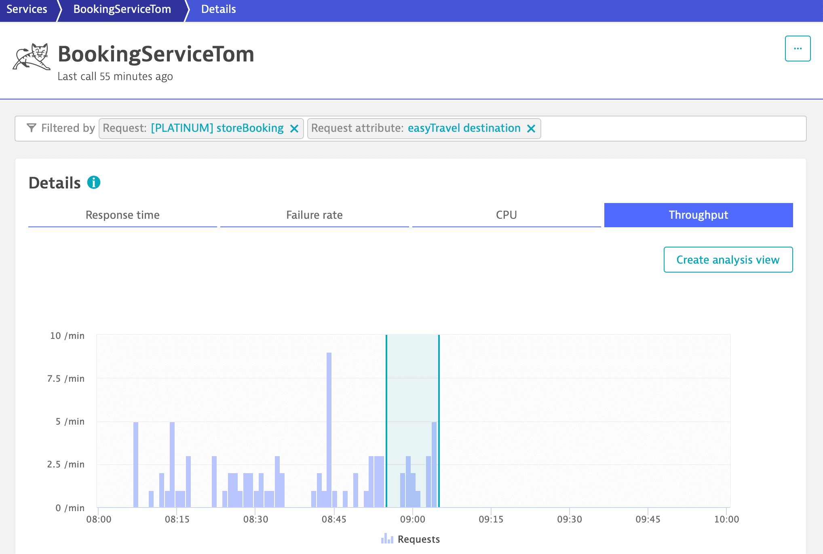This screenshot has width=823, height=554.
Task: Switch to the Response time tab
Action: [122, 215]
